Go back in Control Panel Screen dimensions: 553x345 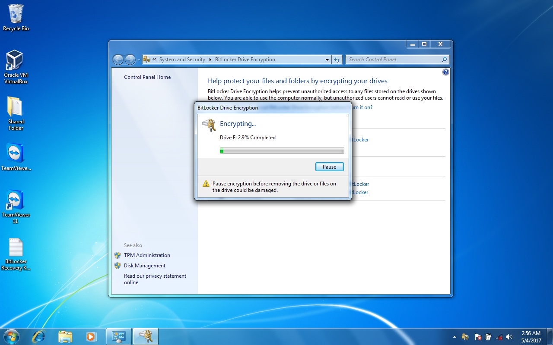coord(118,60)
